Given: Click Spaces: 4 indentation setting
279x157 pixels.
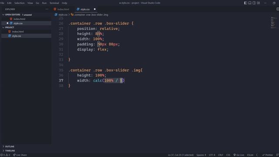Looking at the screenshot, I should [x=201, y=155].
